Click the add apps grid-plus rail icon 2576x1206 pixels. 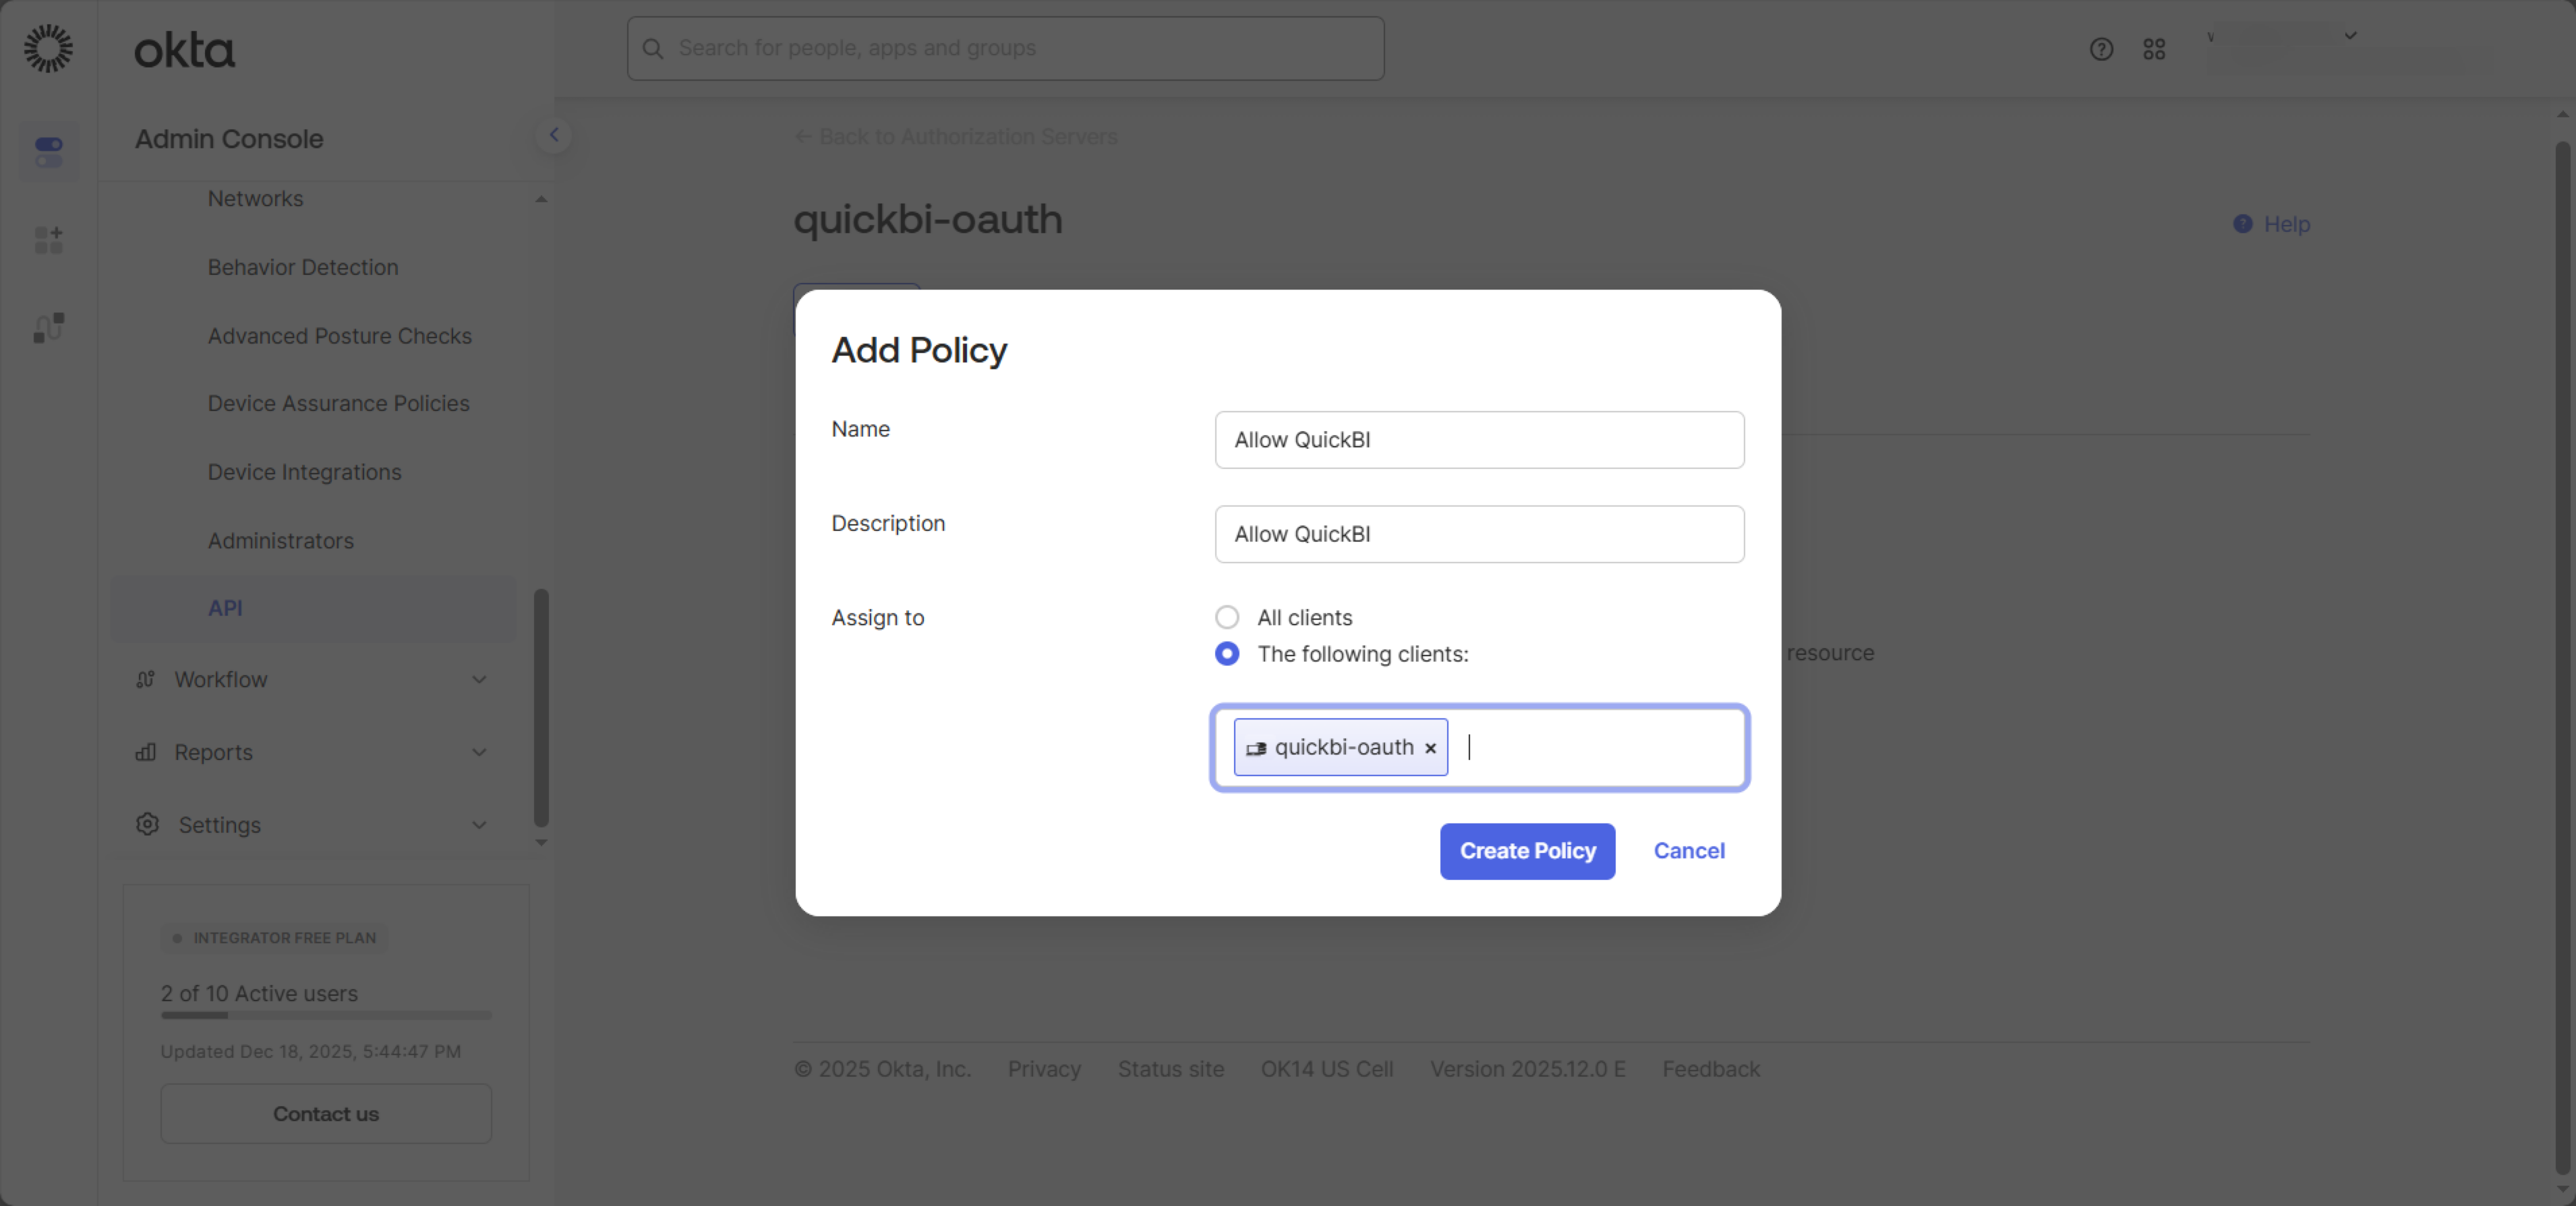click(49, 240)
